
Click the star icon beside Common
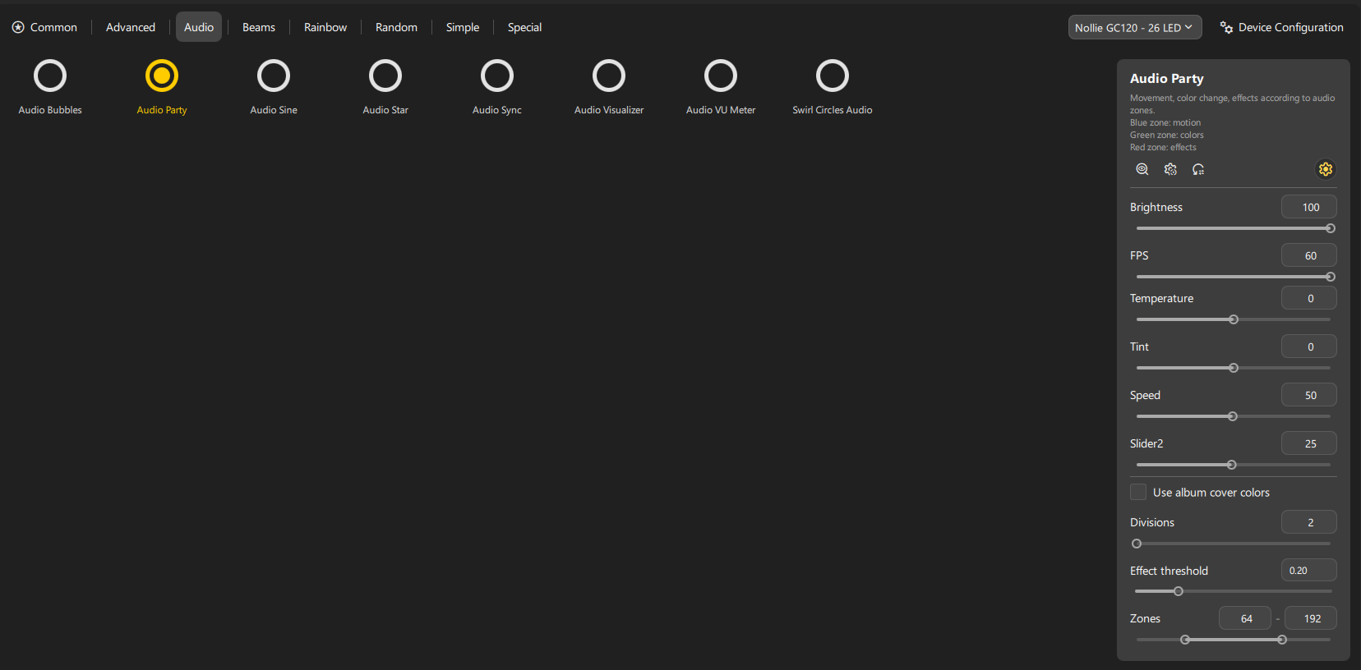(x=18, y=27)
